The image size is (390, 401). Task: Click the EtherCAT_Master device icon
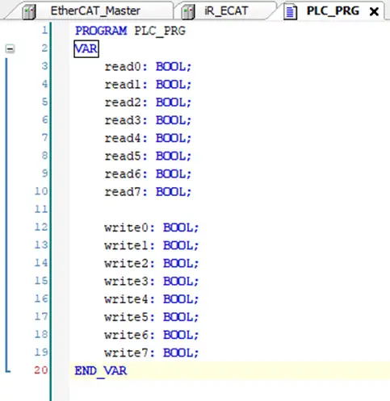point(29,12)
